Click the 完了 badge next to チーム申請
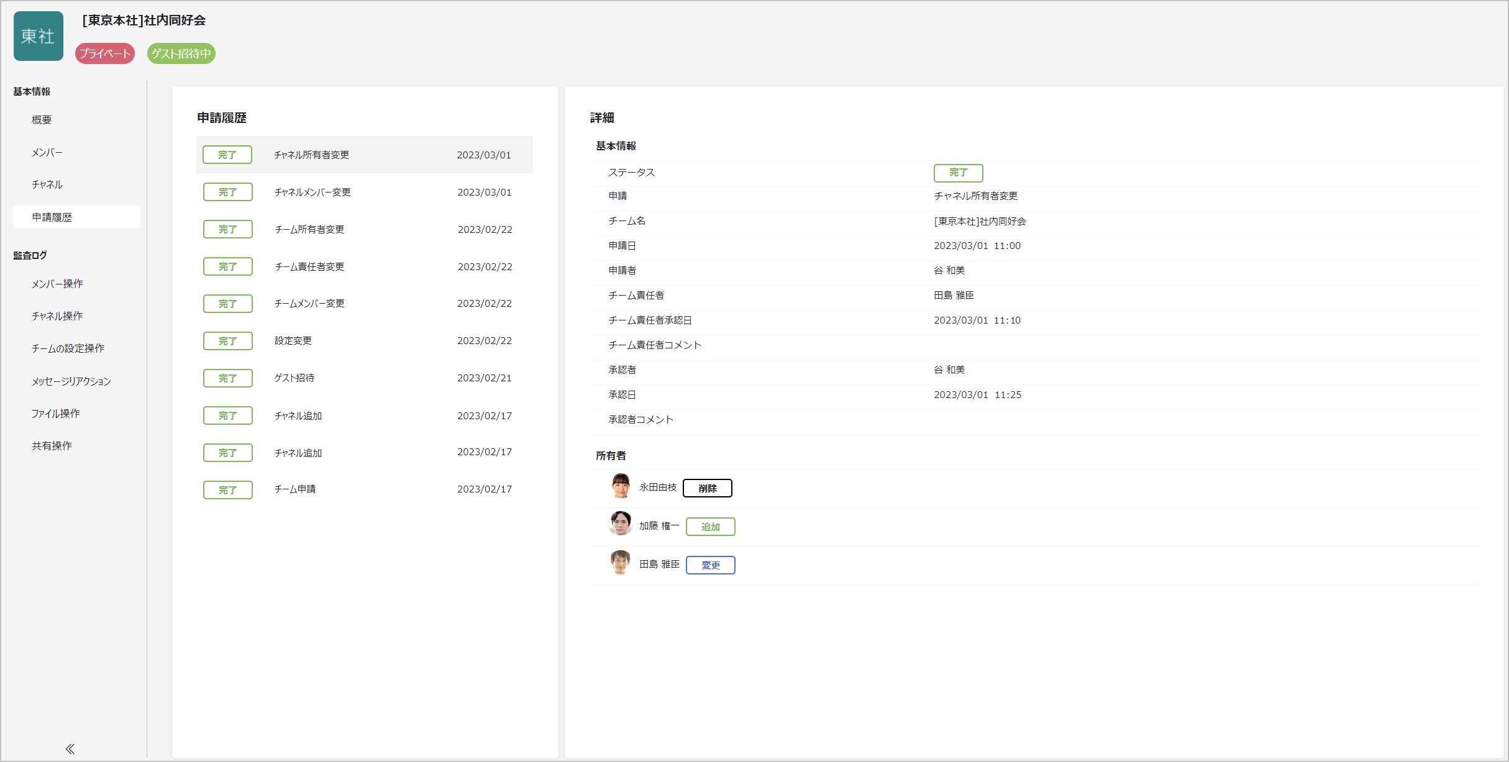The image size is (1509, 762). [x=227, y=489]
